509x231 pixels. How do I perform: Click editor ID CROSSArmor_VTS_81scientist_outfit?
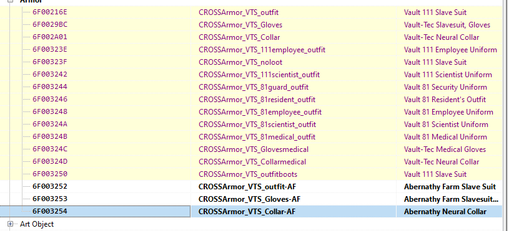[257, 125]
